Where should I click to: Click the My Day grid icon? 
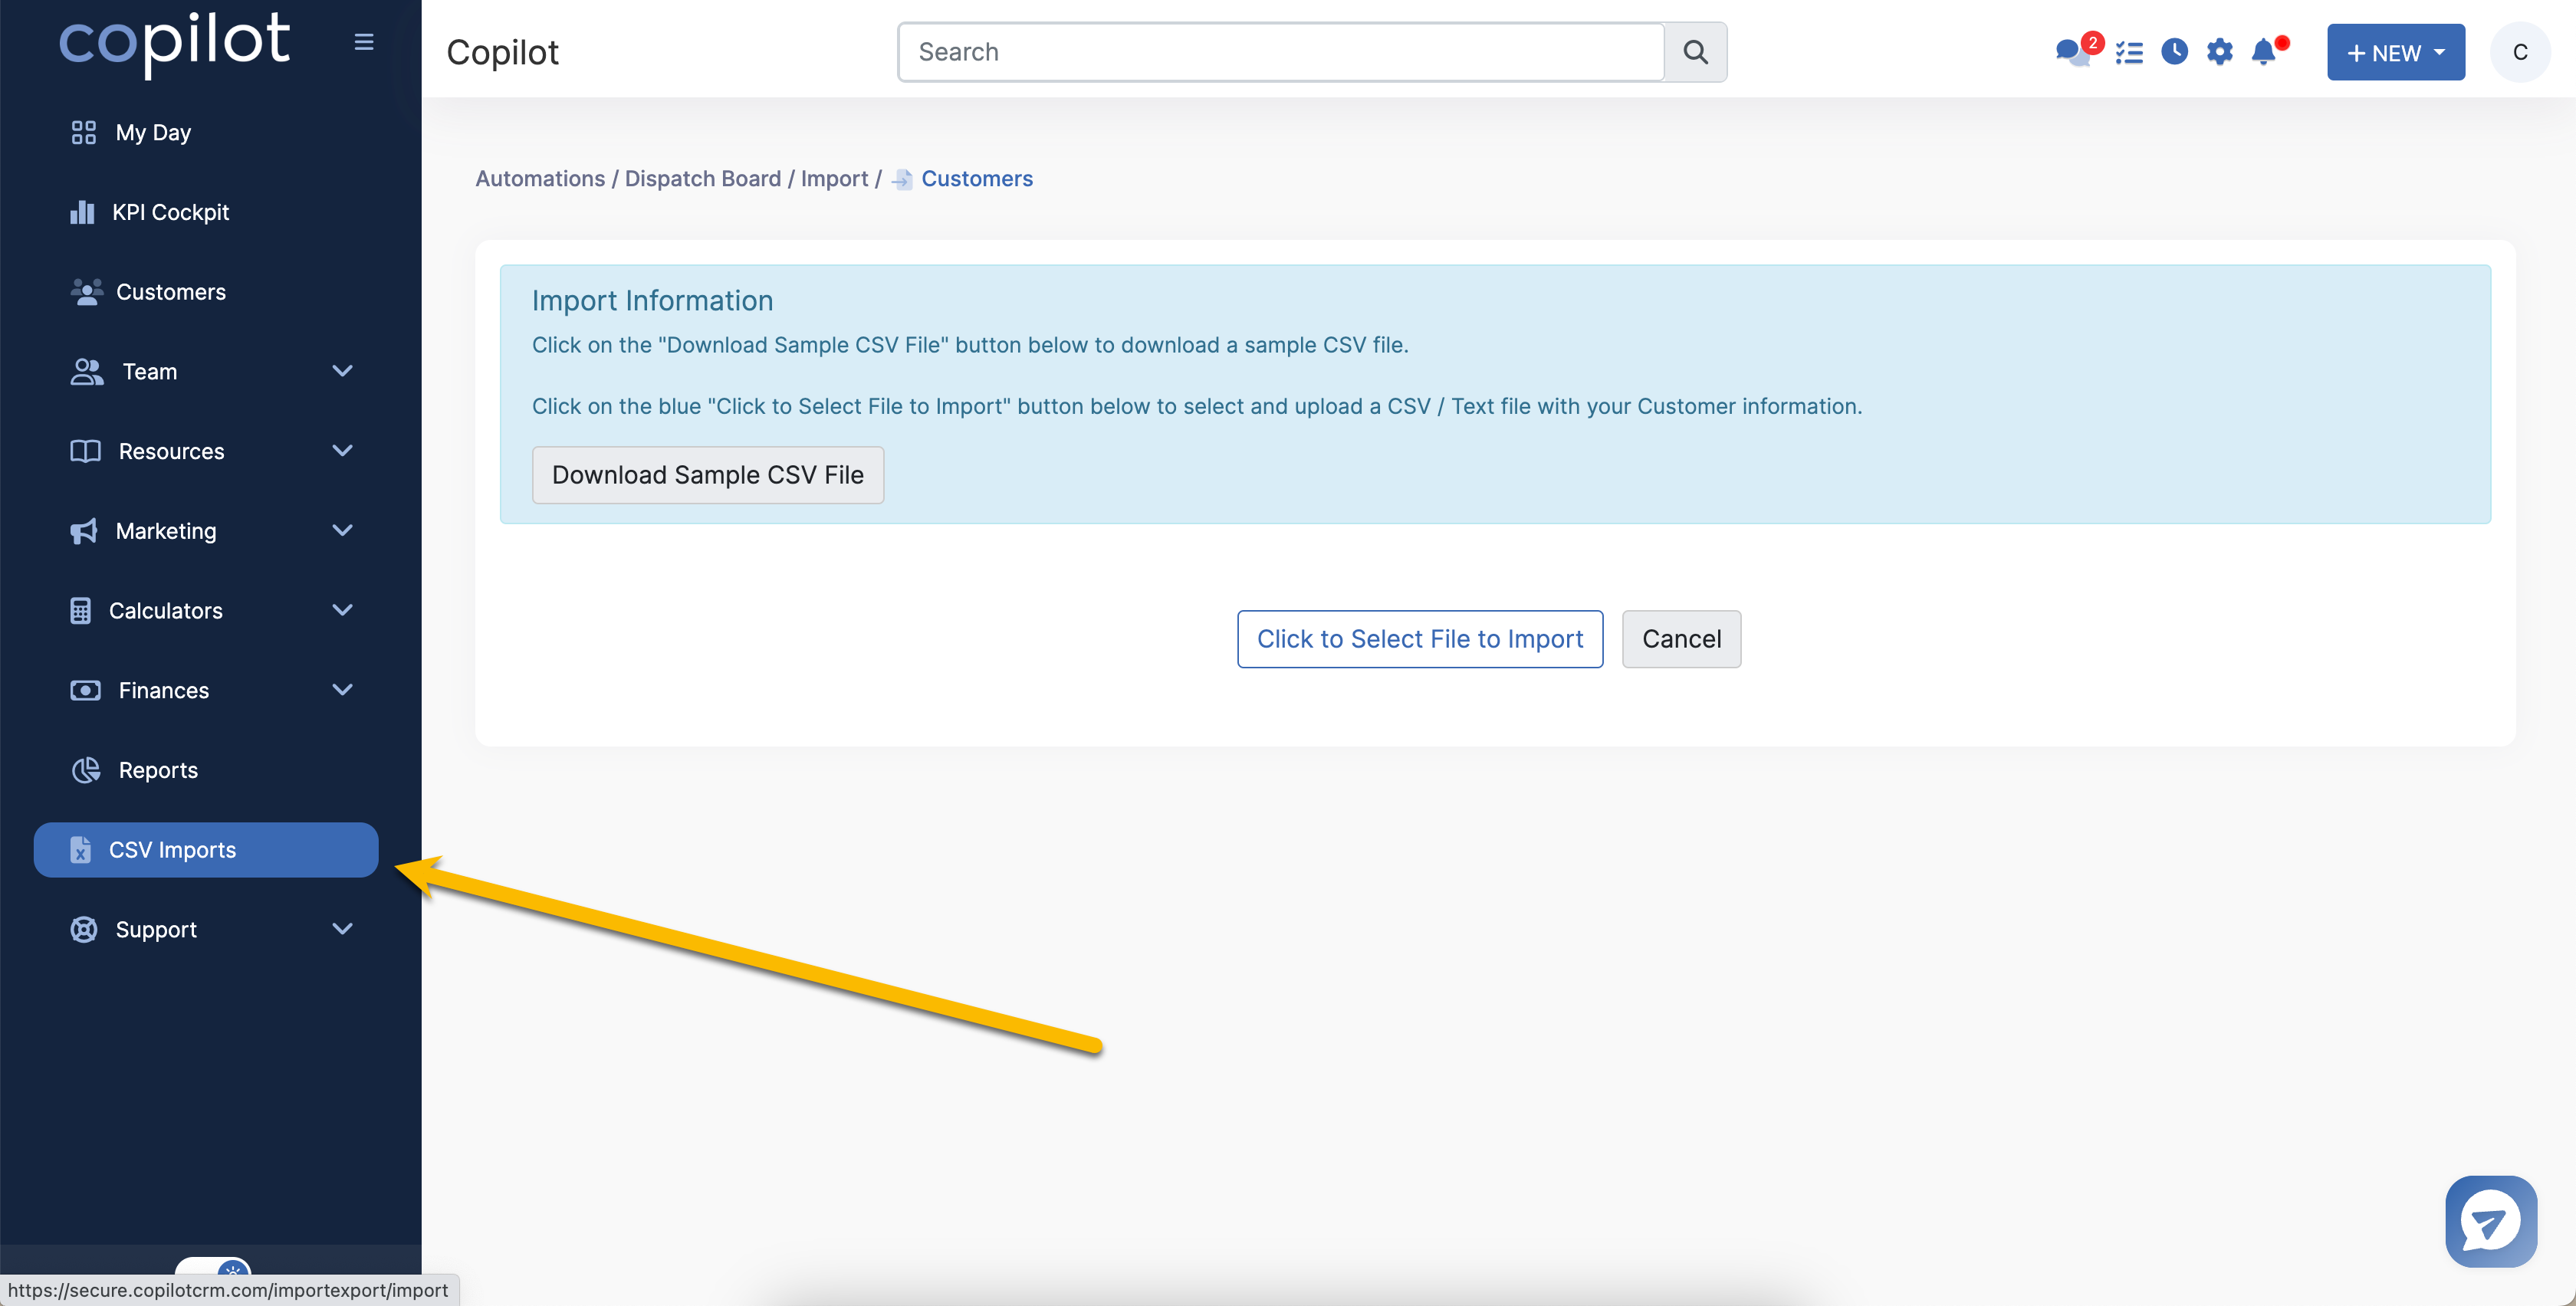[x=84, y=132]
